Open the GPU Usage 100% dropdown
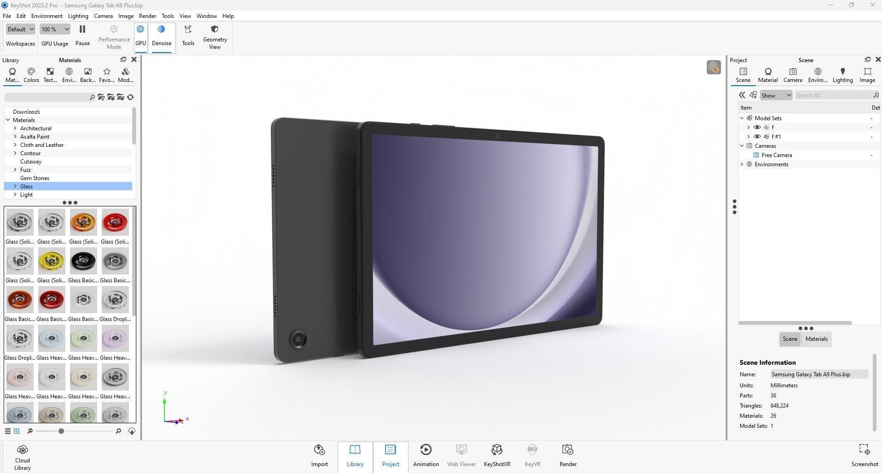882x473 pixels. 54,29
